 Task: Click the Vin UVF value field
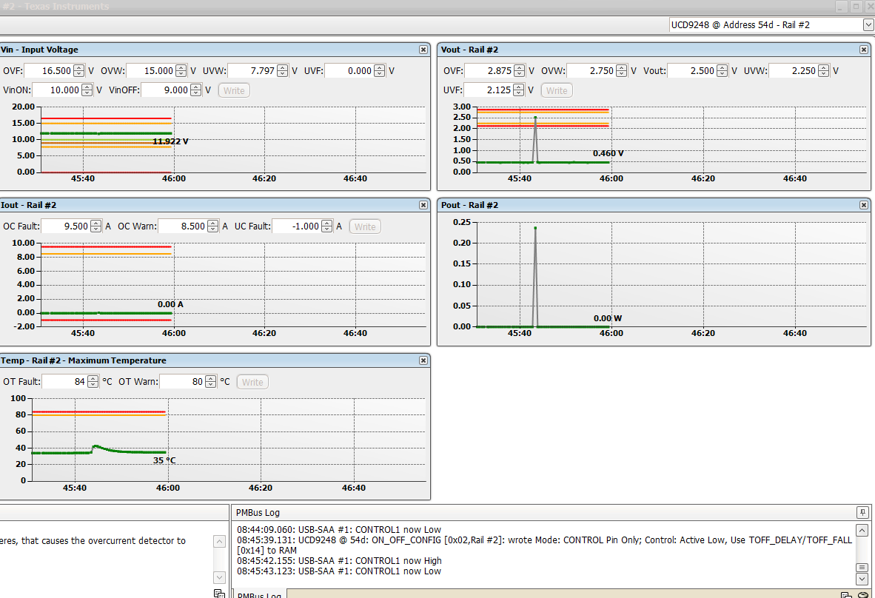[350, 71]
